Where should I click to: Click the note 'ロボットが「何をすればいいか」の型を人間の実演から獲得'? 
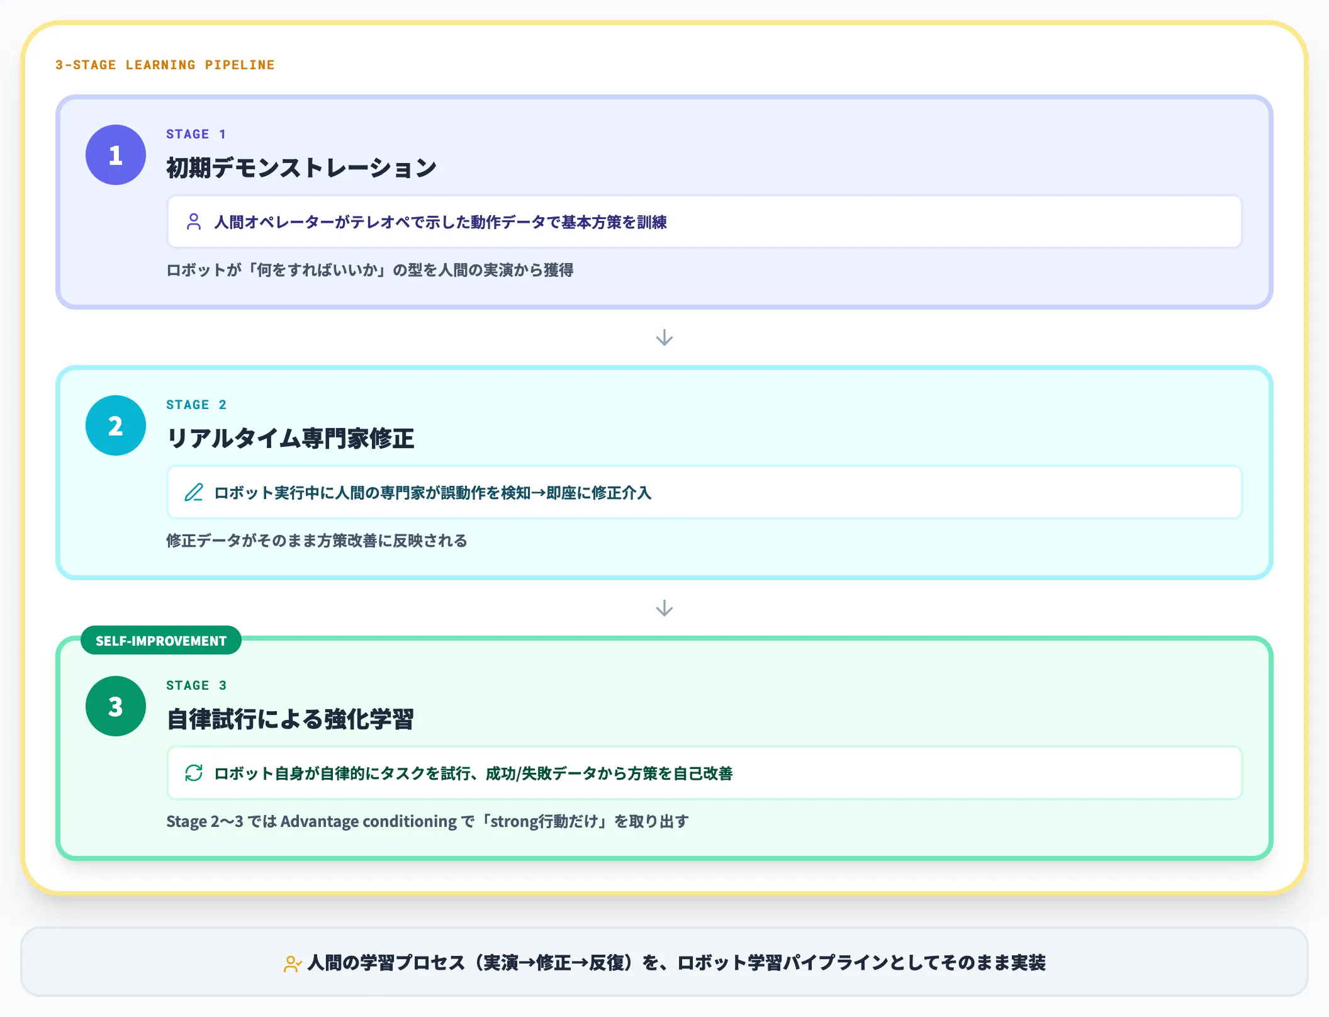click(370, 270)
